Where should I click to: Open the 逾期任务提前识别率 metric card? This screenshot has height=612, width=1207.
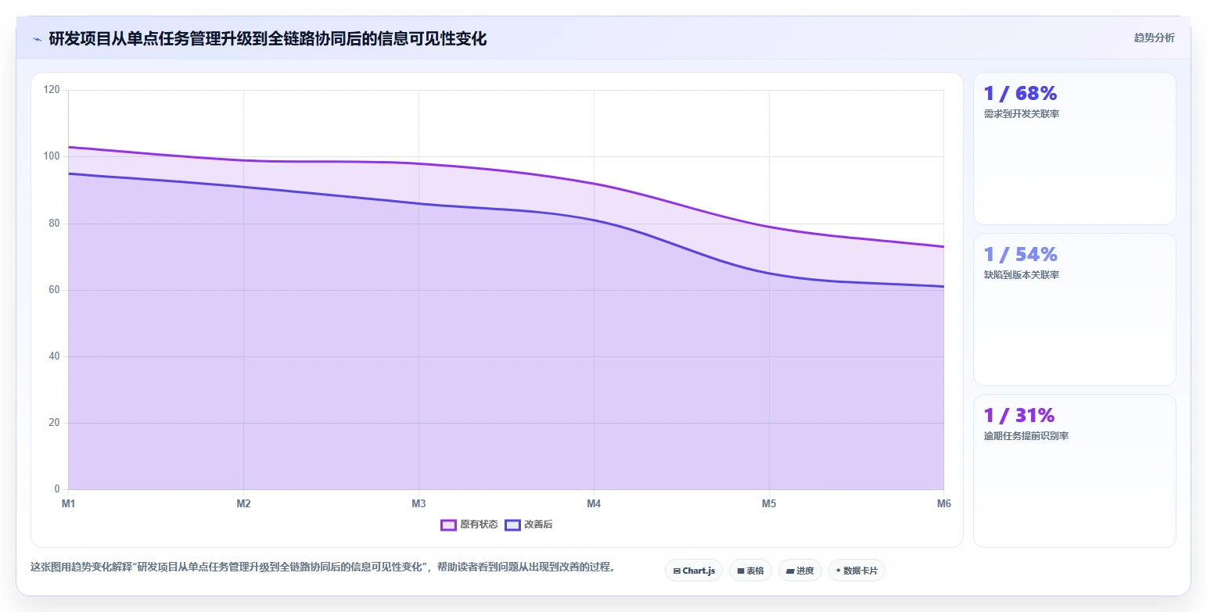[1074, 471]
